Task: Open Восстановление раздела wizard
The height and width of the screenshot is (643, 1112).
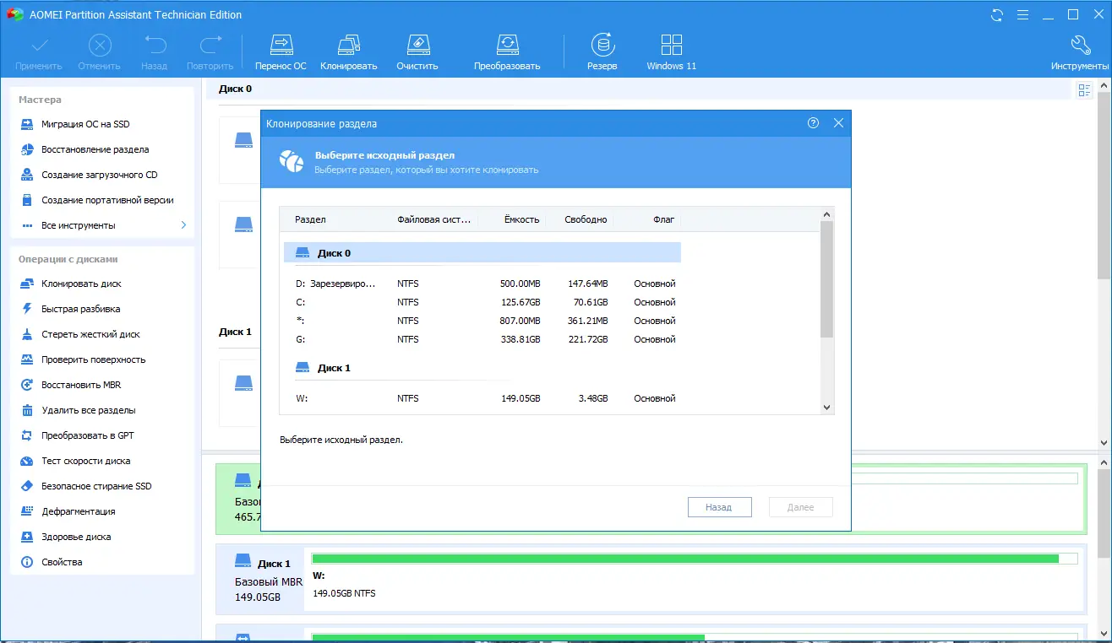Action: [95, 149]
